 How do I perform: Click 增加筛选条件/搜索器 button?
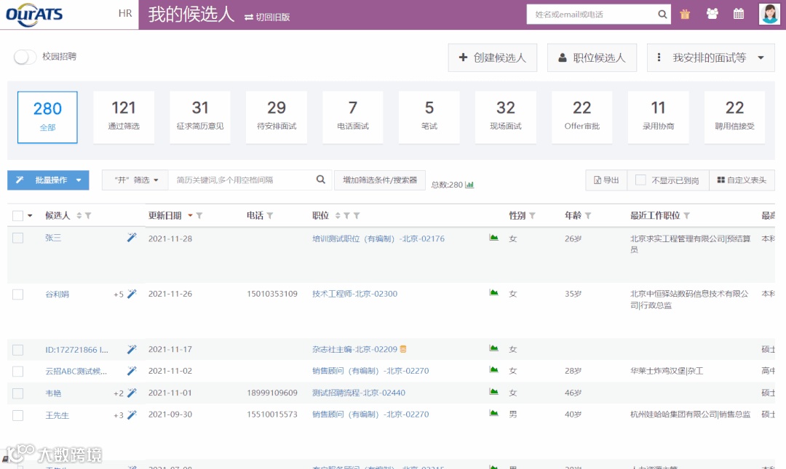click(x=380, y=180)
